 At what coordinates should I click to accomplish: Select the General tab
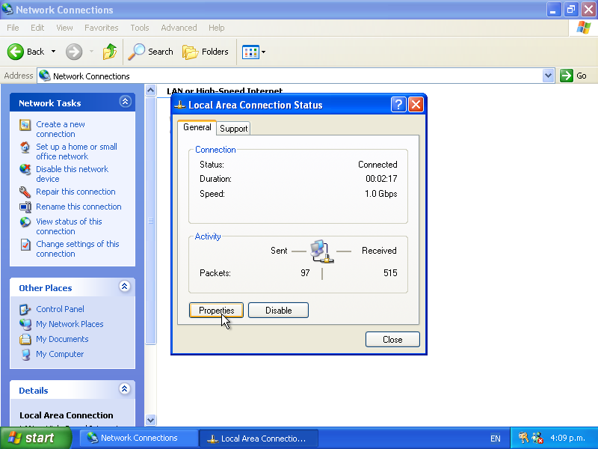pyautogui.click(x=197, y=127)
